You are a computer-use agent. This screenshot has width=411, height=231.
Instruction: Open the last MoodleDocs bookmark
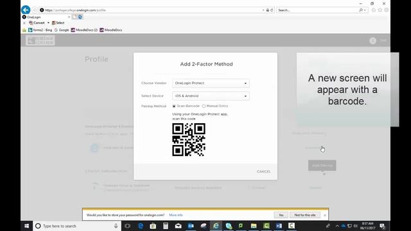[111, 30]
